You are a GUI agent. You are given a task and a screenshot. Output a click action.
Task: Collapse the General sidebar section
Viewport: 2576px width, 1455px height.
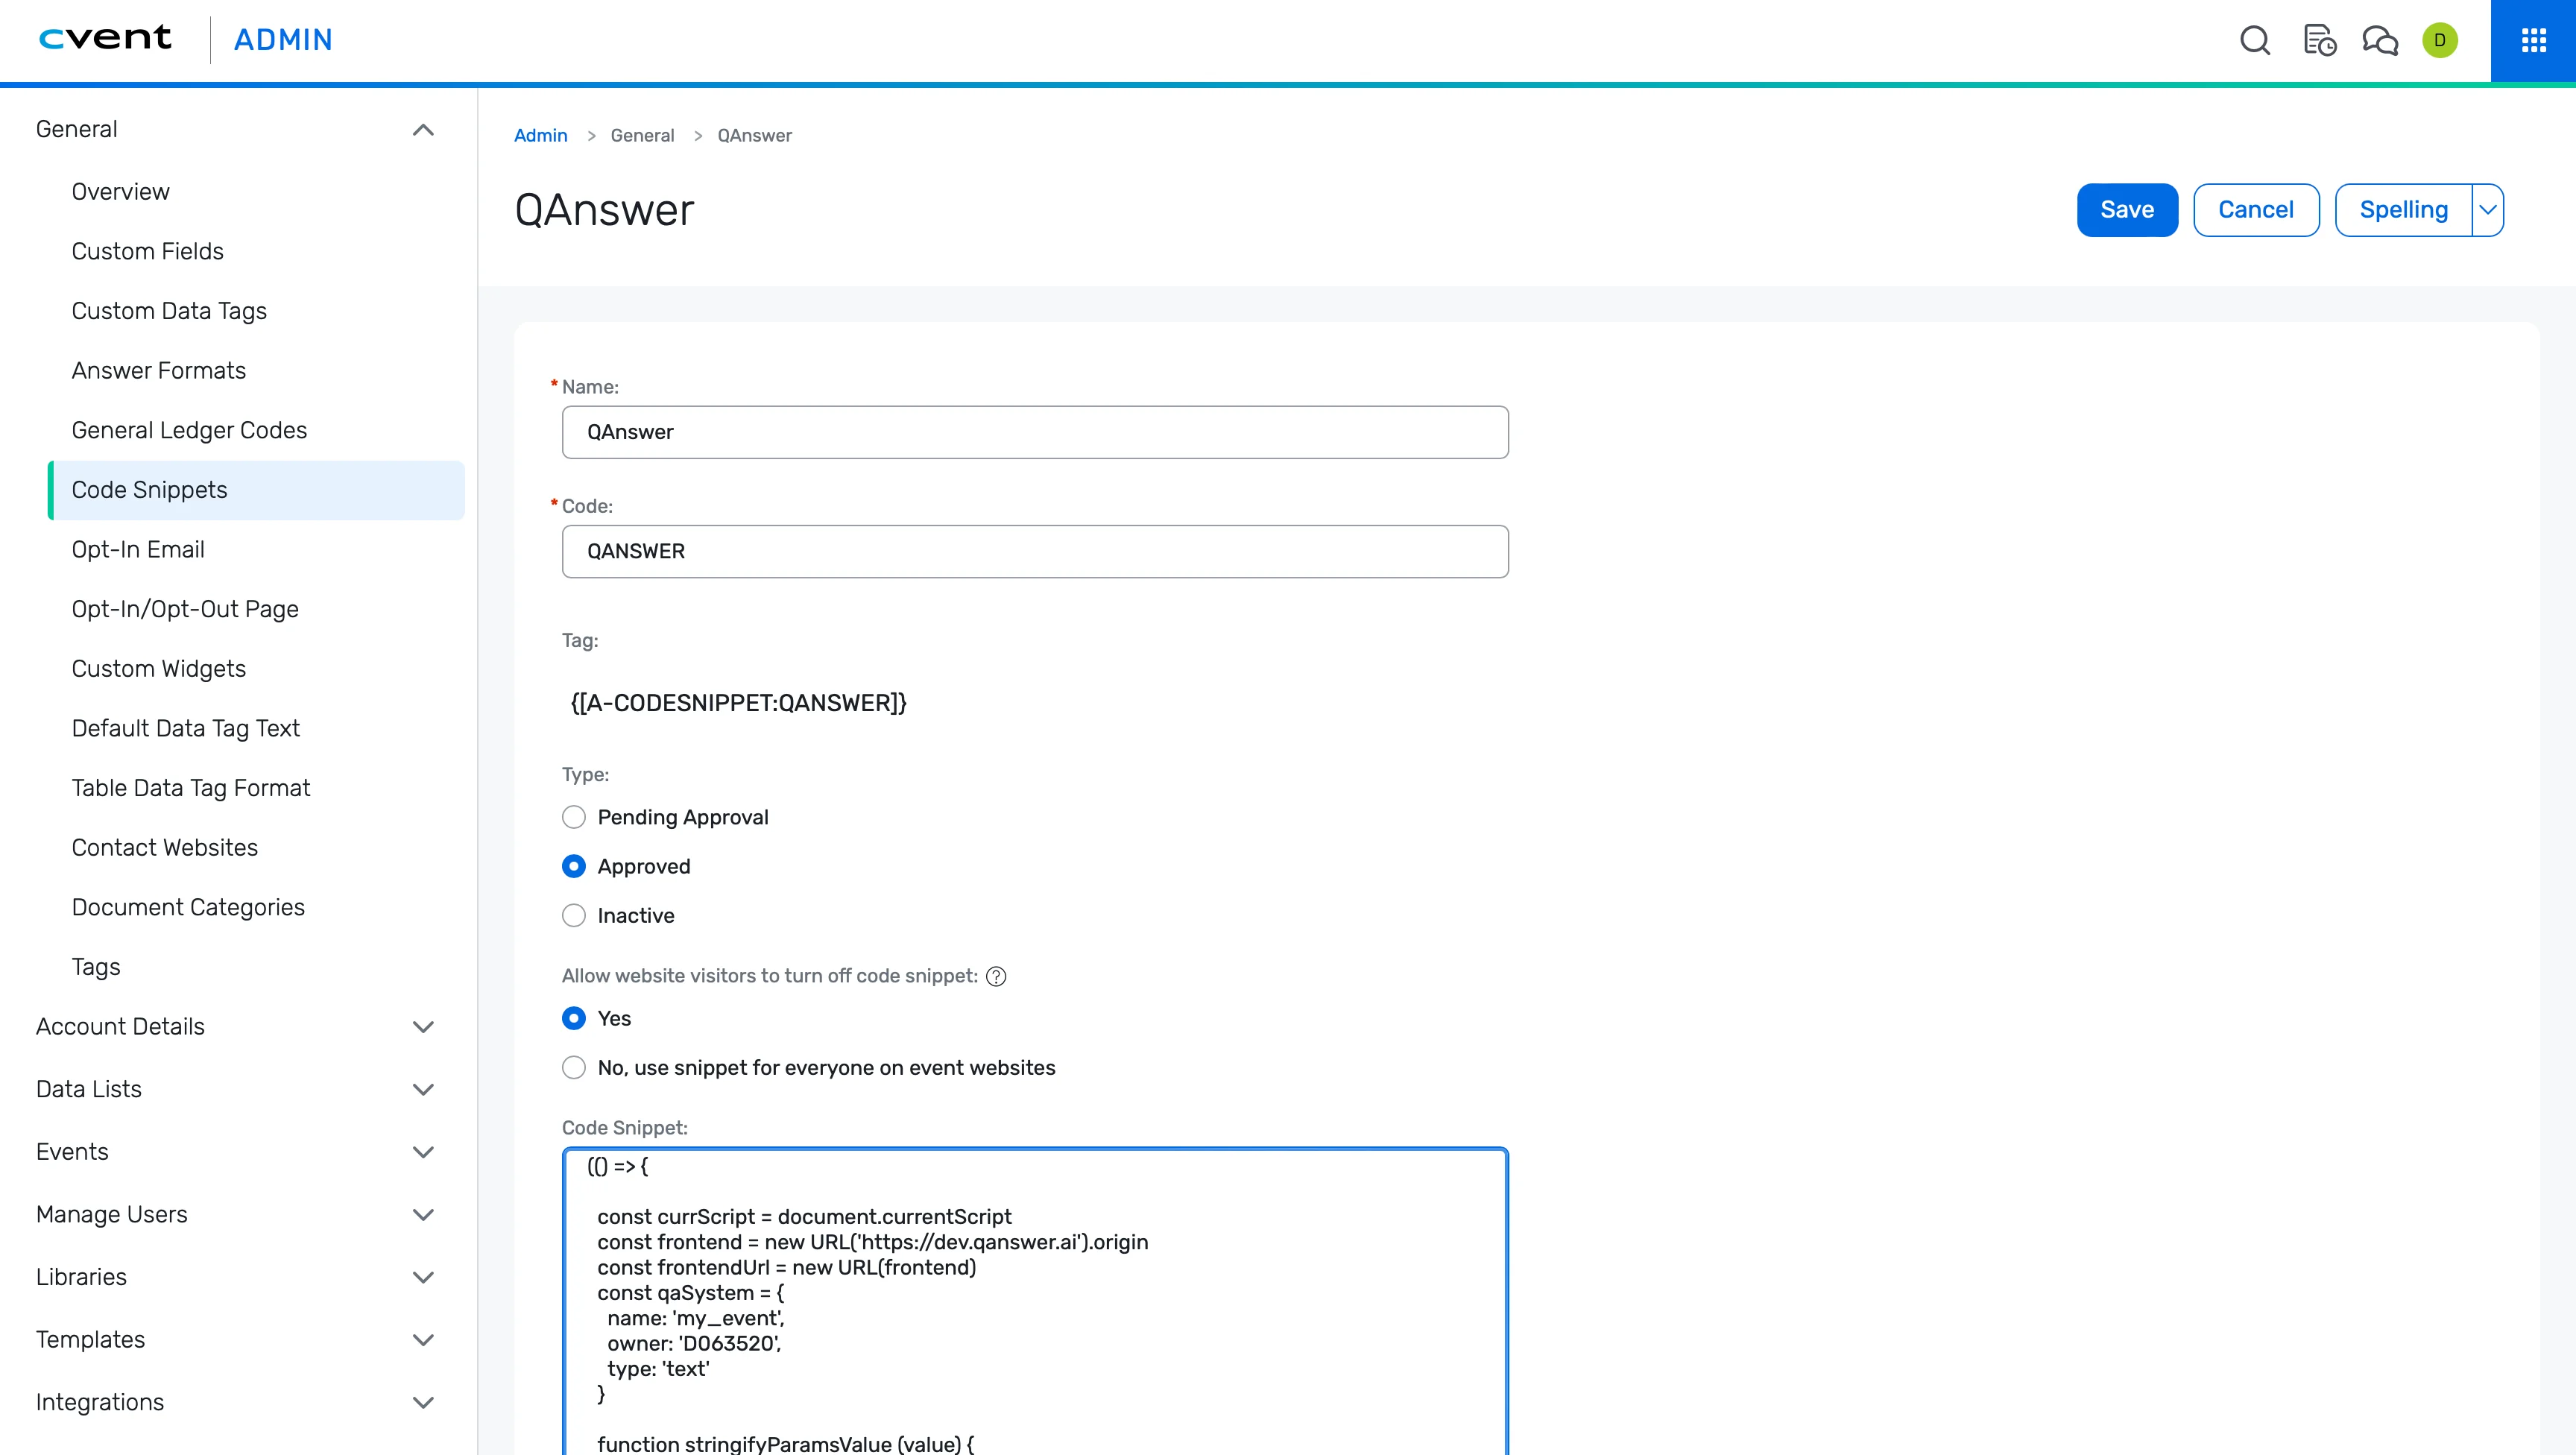[423, 130]
